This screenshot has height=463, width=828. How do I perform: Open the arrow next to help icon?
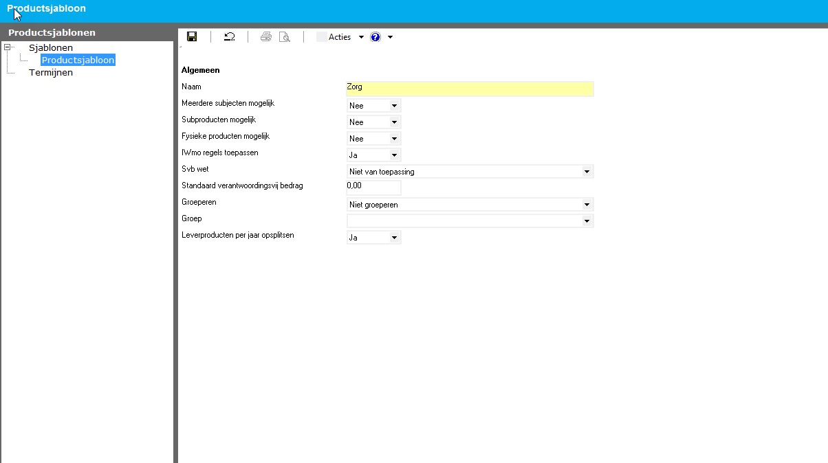coord(390,37)
